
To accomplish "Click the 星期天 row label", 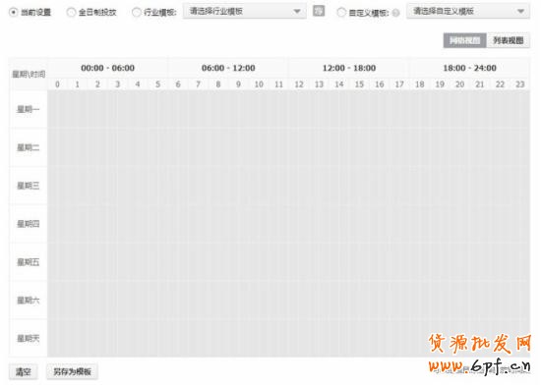I will [x=29, y=339].
